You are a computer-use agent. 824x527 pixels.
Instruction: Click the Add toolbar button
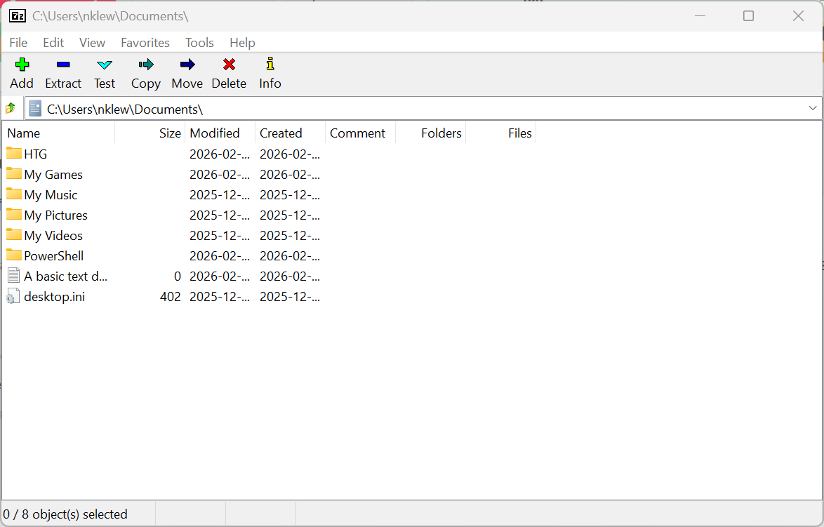tap(22, 74)
